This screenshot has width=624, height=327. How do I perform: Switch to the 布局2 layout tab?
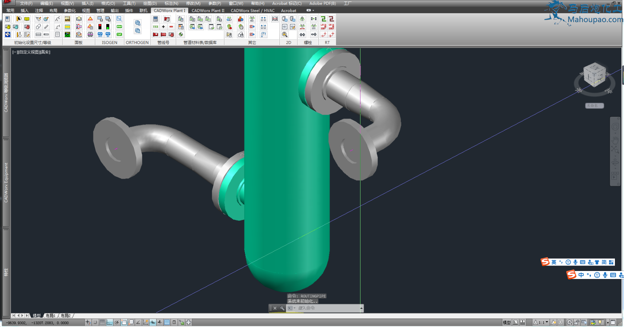[x=66, y=315]
